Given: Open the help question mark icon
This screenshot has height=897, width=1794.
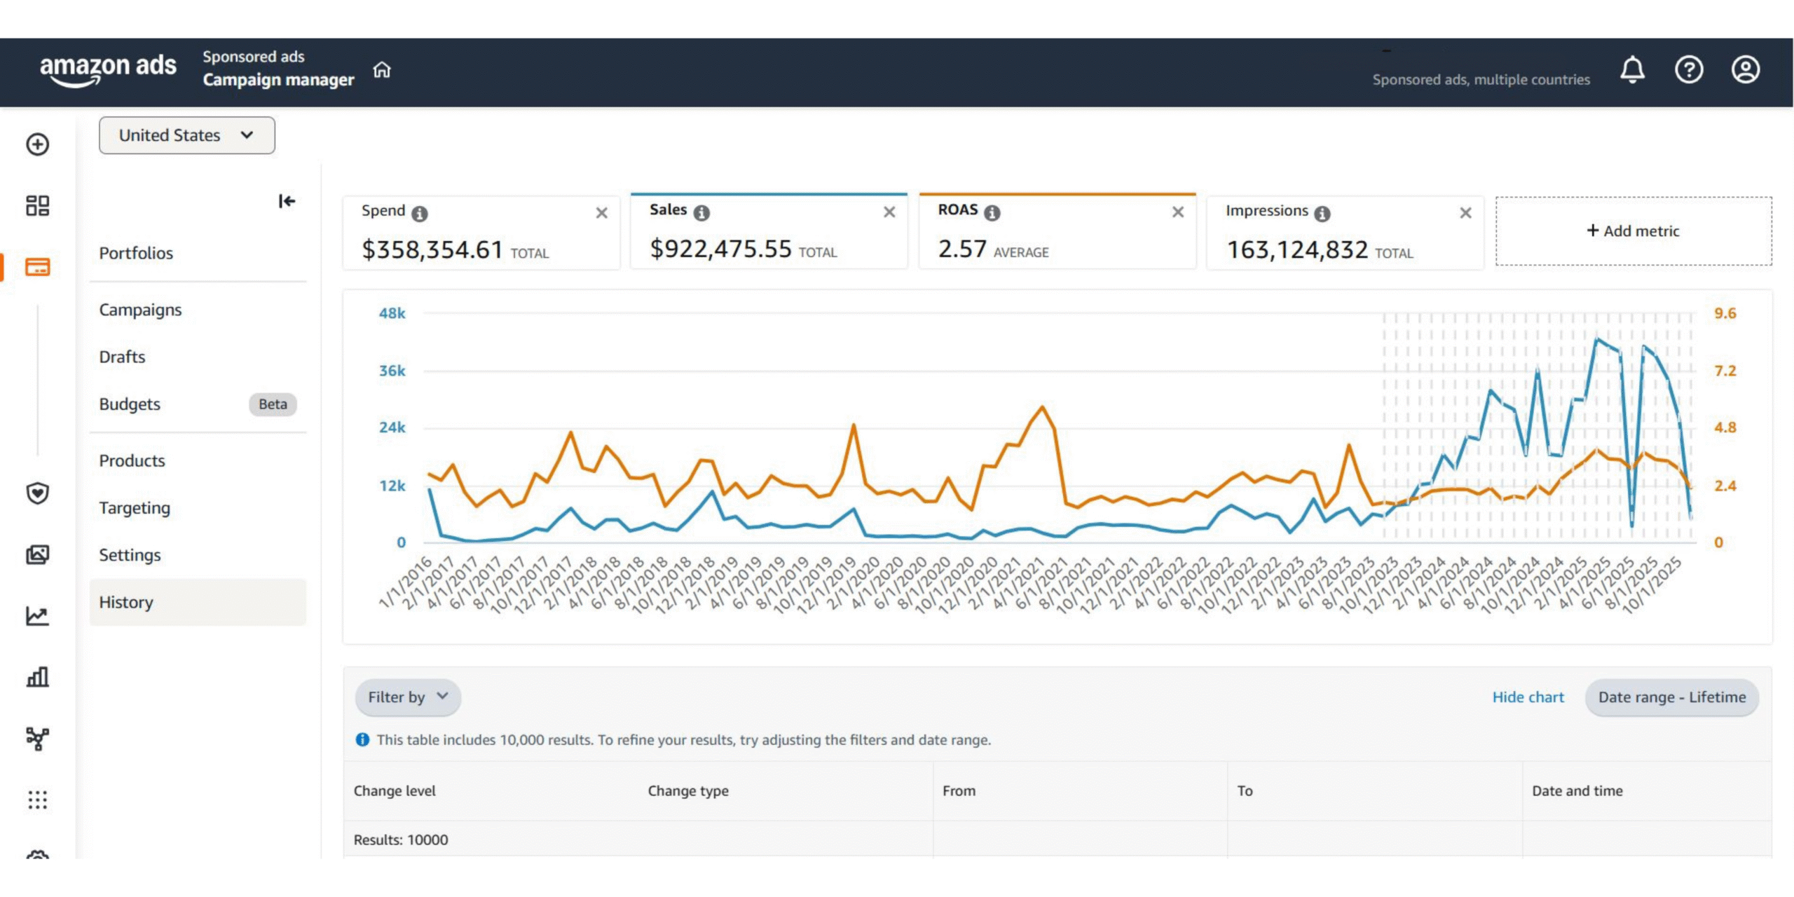Looking at the screenshot, I should [1690, 69].
